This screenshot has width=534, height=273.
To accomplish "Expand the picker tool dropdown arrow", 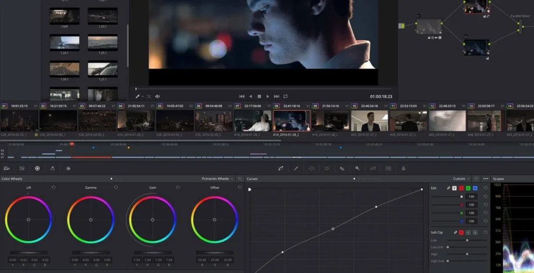I will click(x=142, y=97).
